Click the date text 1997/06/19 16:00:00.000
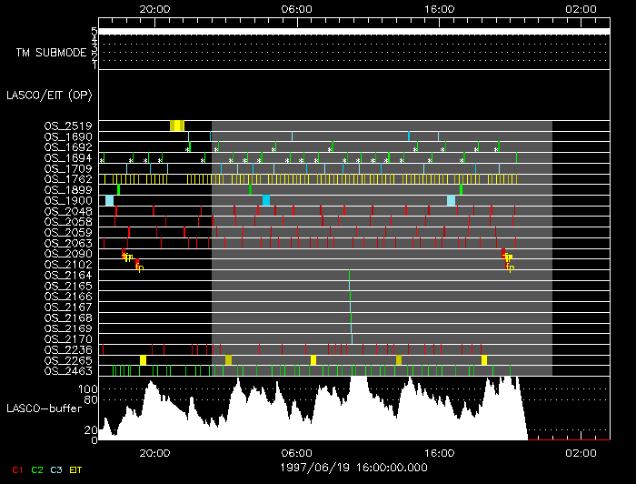This screenshot has height=484, width=636. pos(354,468)
